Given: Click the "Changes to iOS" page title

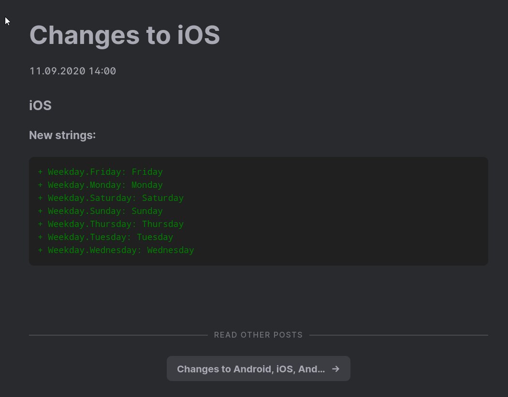Looking at the screenshot, I should pyautogui.click(x=125, y=35).
